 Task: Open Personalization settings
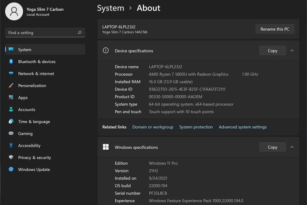[x=45, y=86]
